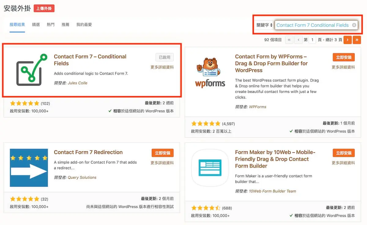The image size is (367, 225).
Task: Click the 上傳外掛 upload plugin button
Action: (x=44, y=8)
